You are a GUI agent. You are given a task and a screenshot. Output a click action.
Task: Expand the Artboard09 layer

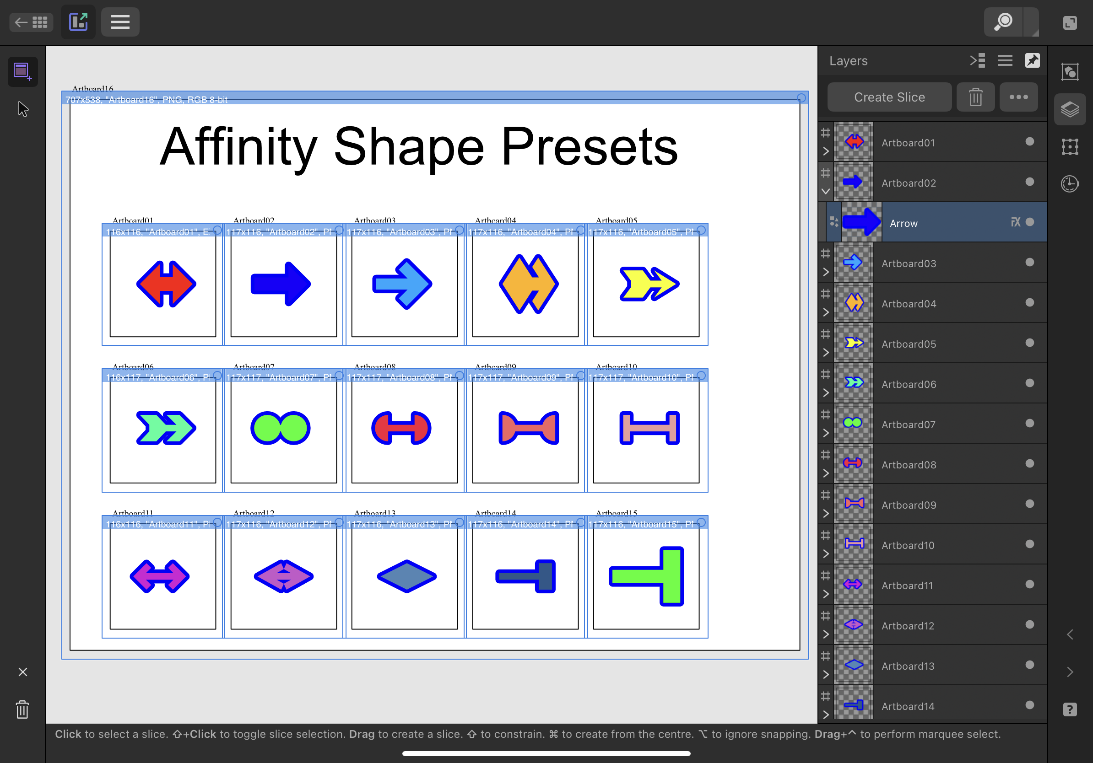pyautogui.click(x=826, y=514)
